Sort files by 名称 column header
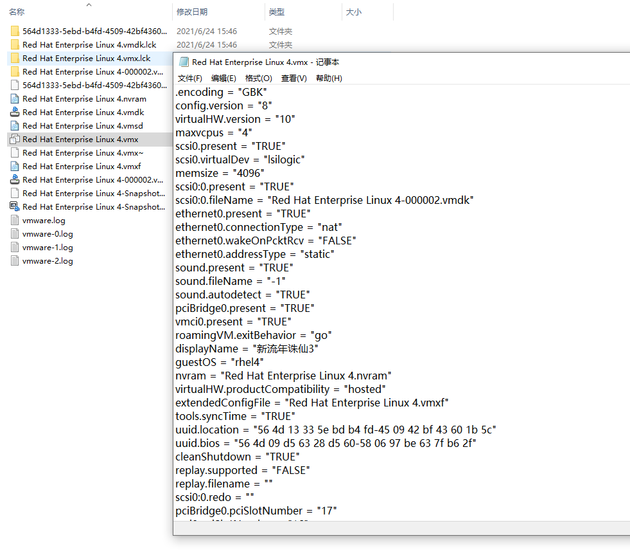Screen dimensions: 630x555 [17, 12]
